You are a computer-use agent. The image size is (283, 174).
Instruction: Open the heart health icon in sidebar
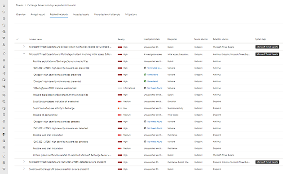(4, 169)
